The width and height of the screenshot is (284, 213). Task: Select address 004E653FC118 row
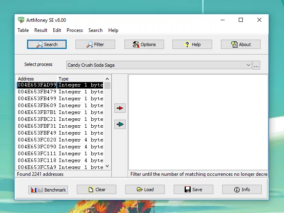60,160
